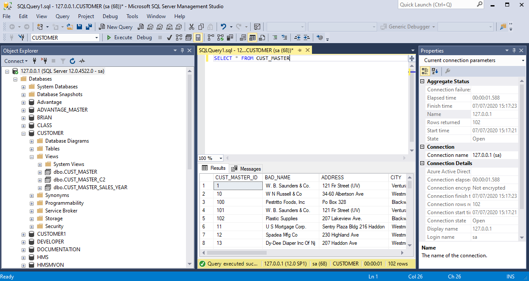Screen dimensions: 529x281
Task: Open an Analysis Services DMX Query
Action: [160, 27]
